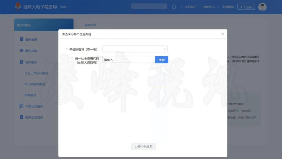Click the header search box
282x159 pixels.
pos(149,7)
